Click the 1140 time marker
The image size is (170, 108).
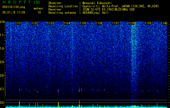pos(164,23)
